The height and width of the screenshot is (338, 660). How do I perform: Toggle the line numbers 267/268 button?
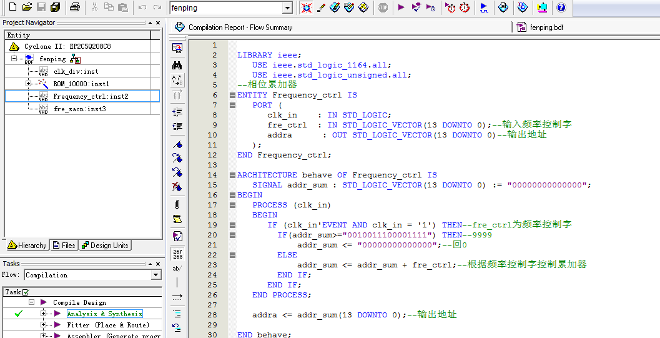[x=177, y=254]
